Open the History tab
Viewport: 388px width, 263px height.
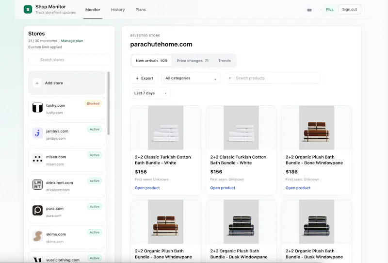[118, 10]
